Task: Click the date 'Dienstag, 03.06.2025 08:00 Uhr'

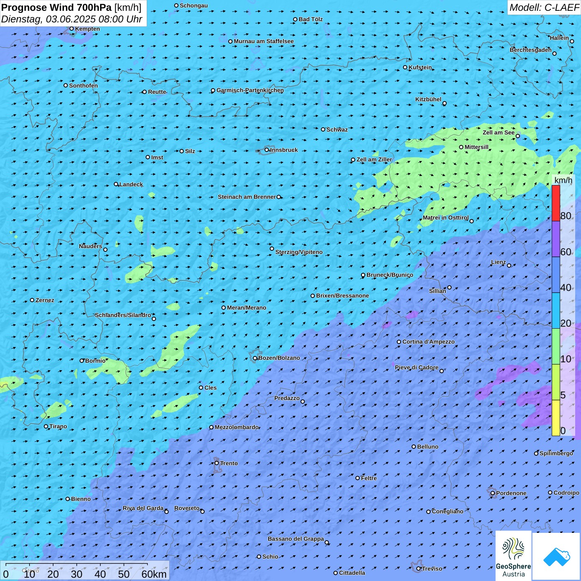Action: [72, 19]
